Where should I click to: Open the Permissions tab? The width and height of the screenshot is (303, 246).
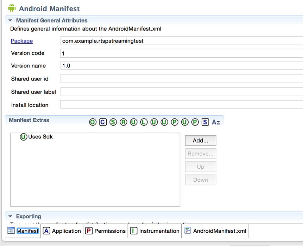tap(106, 231)
